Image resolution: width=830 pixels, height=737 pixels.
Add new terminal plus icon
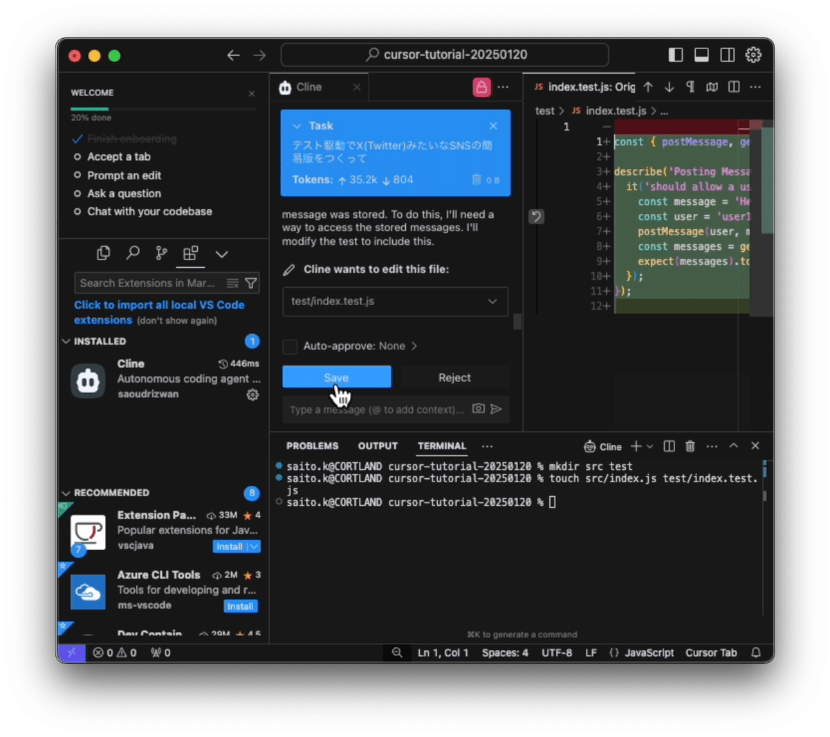point(635,446)
